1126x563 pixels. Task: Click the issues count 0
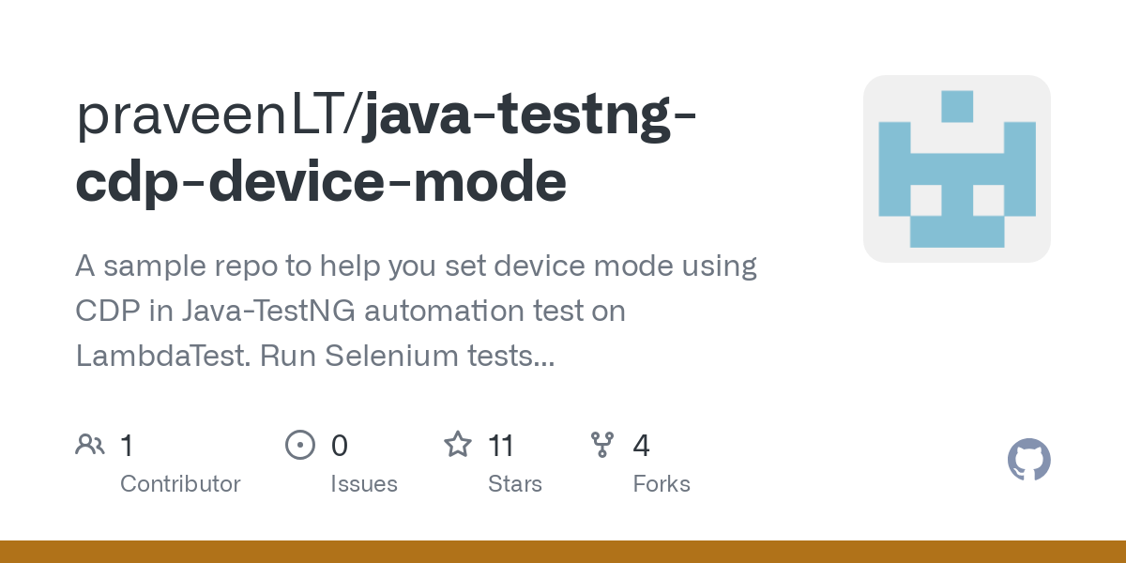point(340,446)
